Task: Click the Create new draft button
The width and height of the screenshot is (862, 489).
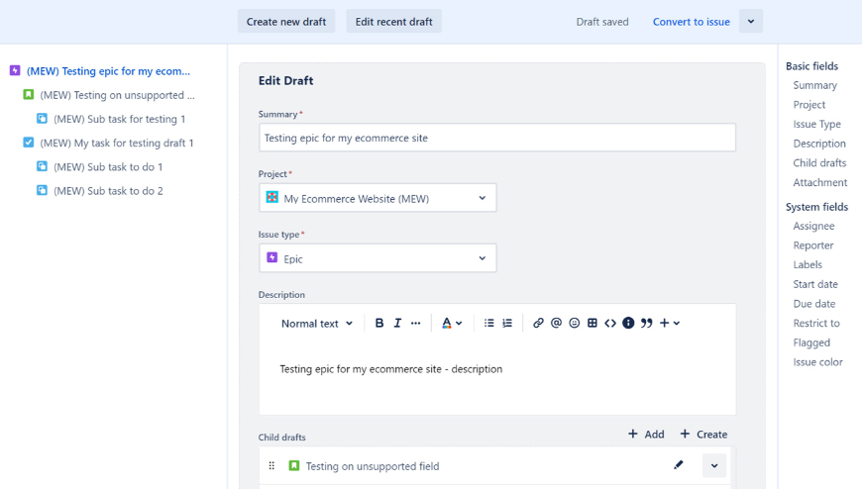Action: [286, 22]
